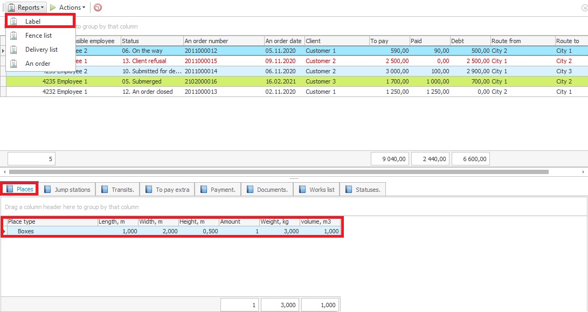The image size is (588, 312).
Task: Select the Customer 3 order row
Action: tap(320, 81)
